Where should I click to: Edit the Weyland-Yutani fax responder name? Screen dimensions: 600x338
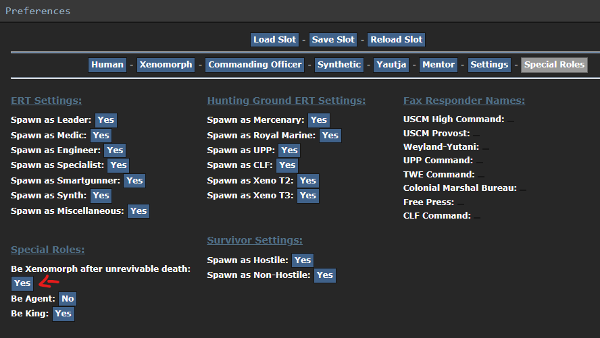[485, 147]
